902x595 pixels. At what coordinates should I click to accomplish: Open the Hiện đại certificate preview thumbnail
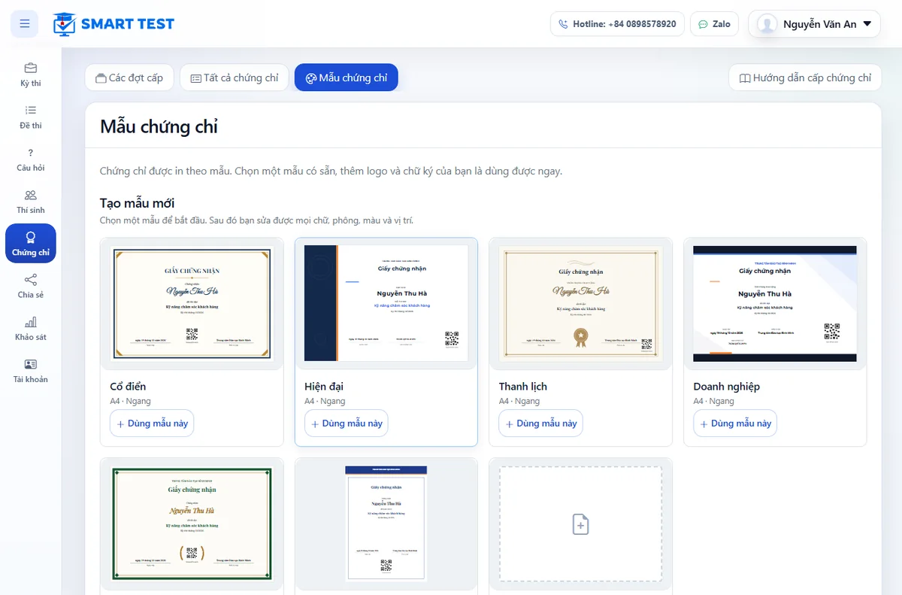click(x=386, y=304)
